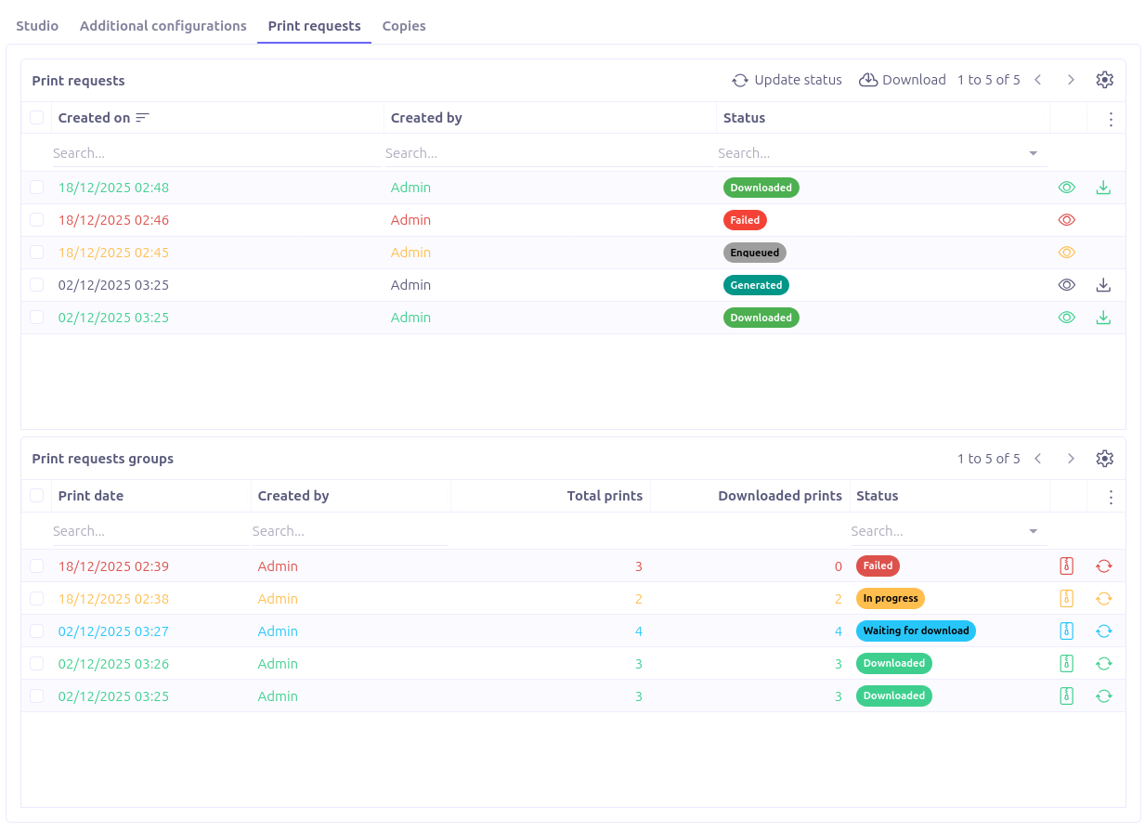The image size is (1145, 832).
Task: Open Print requests groups settings gear
Action: tap(1104, 459)
